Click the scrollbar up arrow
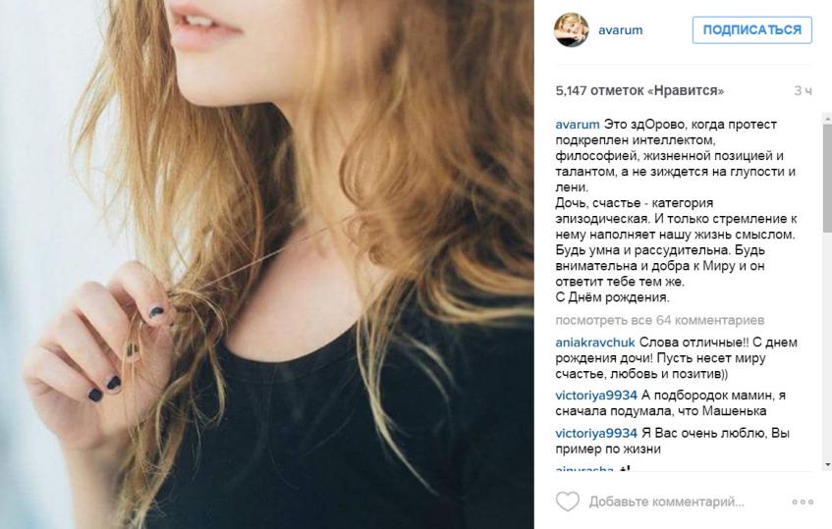Screen dimensions: 832x529 pyautogui.click(x=827, y=118)
